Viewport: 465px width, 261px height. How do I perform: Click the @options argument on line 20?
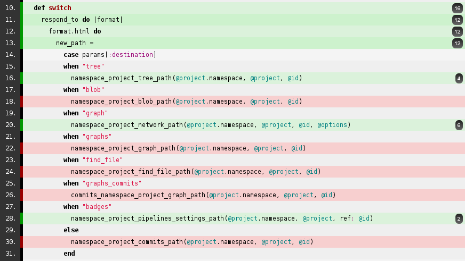(x=332, y=125)
